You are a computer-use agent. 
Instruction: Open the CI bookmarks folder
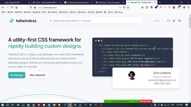(4, 12)
